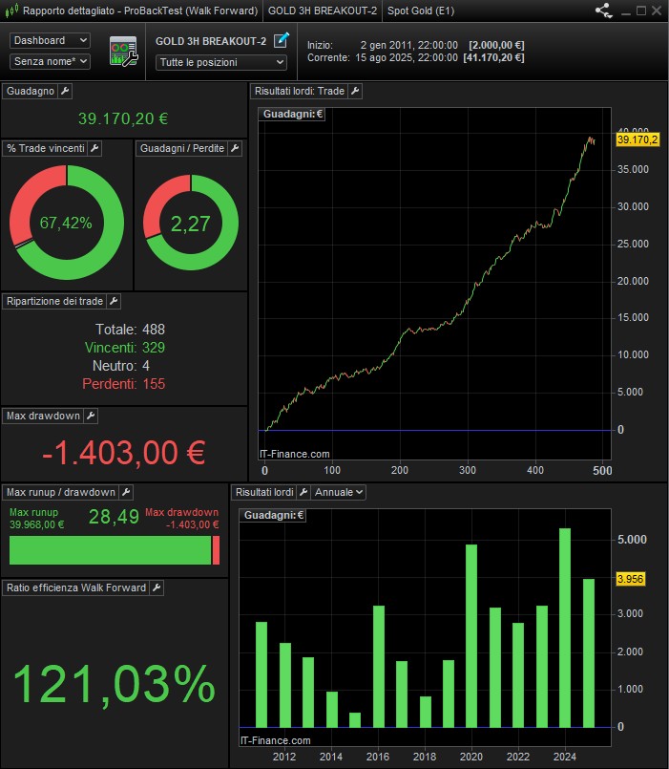Open the Annuale period dropdown

[339, 492]
